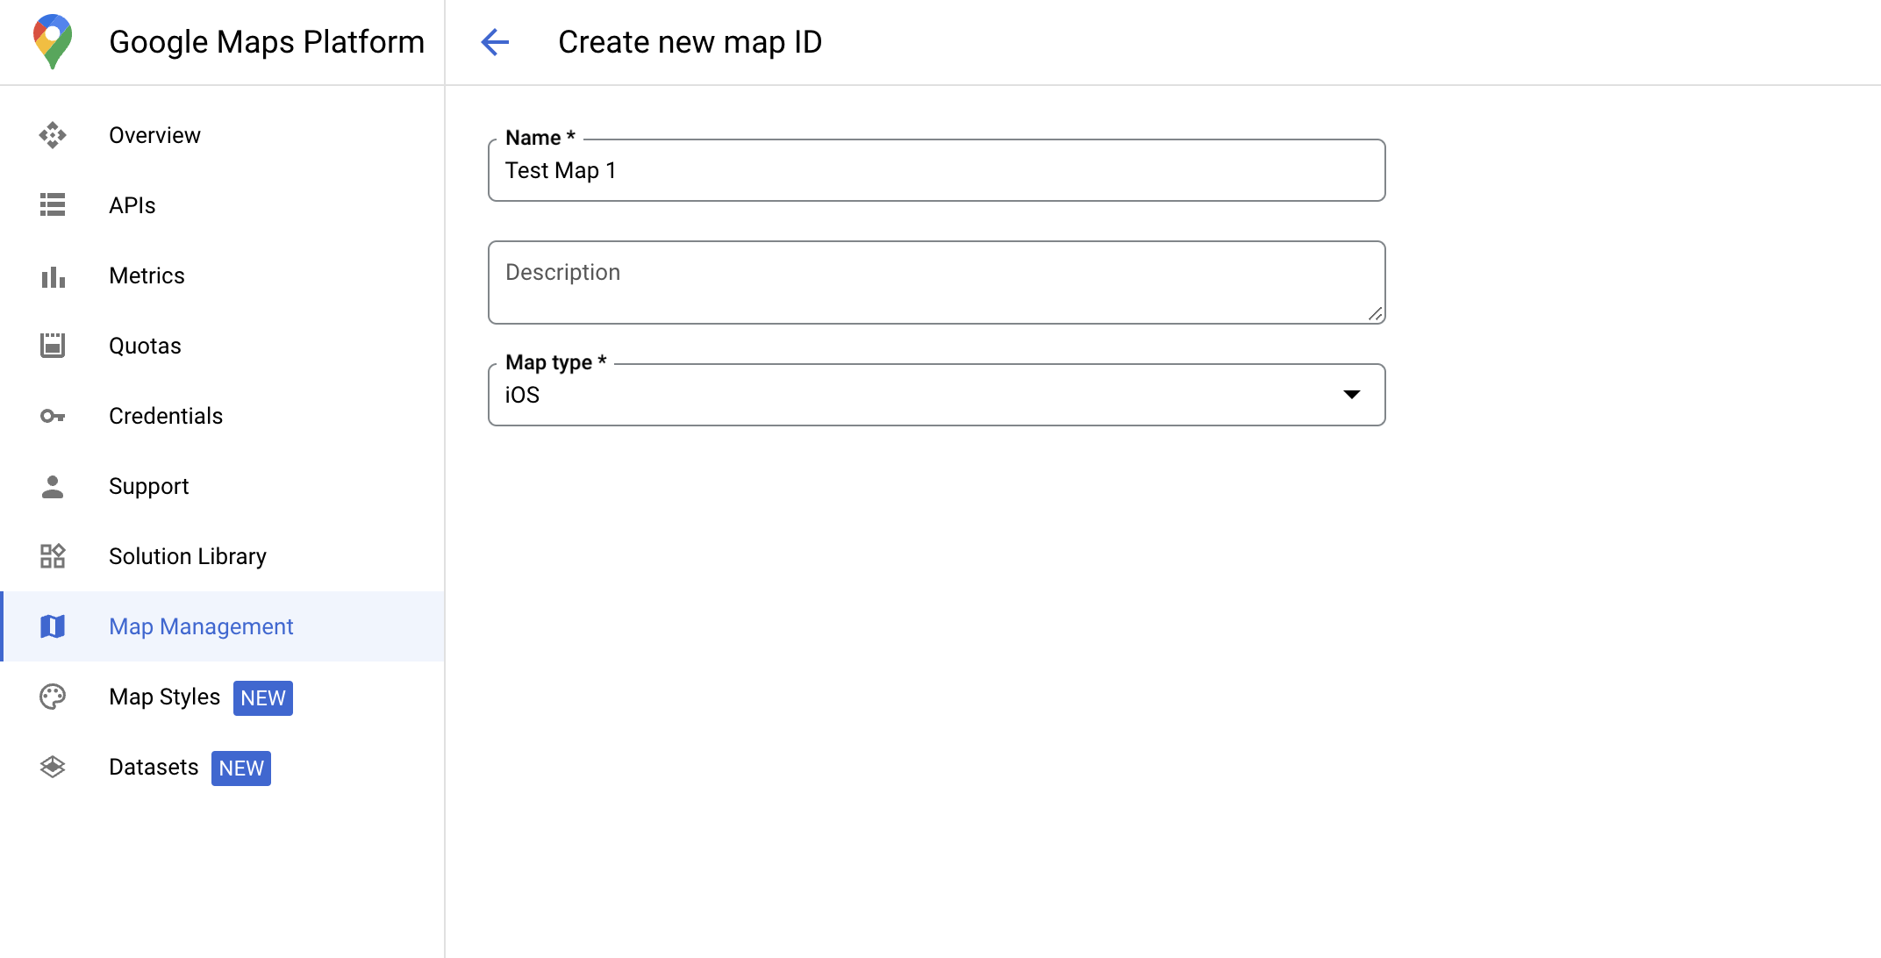The width and height of the screenshot is (1881, 958).
Task: Click the back arrow button
Action: (x=496, y=41)
